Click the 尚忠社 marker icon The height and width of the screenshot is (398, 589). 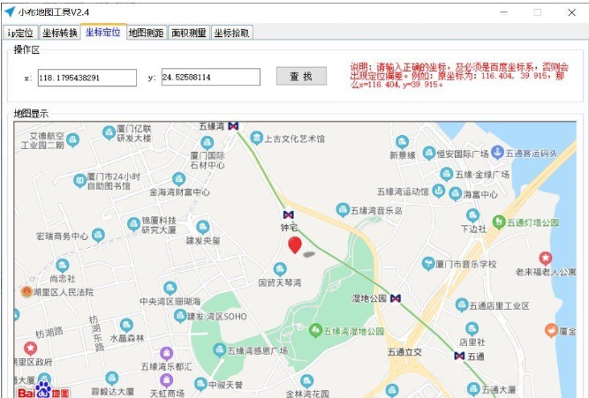pos(63,266)
